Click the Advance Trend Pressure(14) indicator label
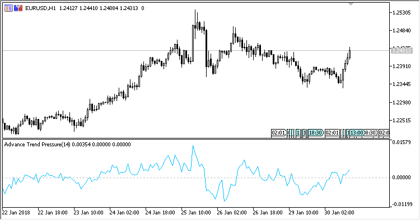Screen dimensions: 420x220 38,145
